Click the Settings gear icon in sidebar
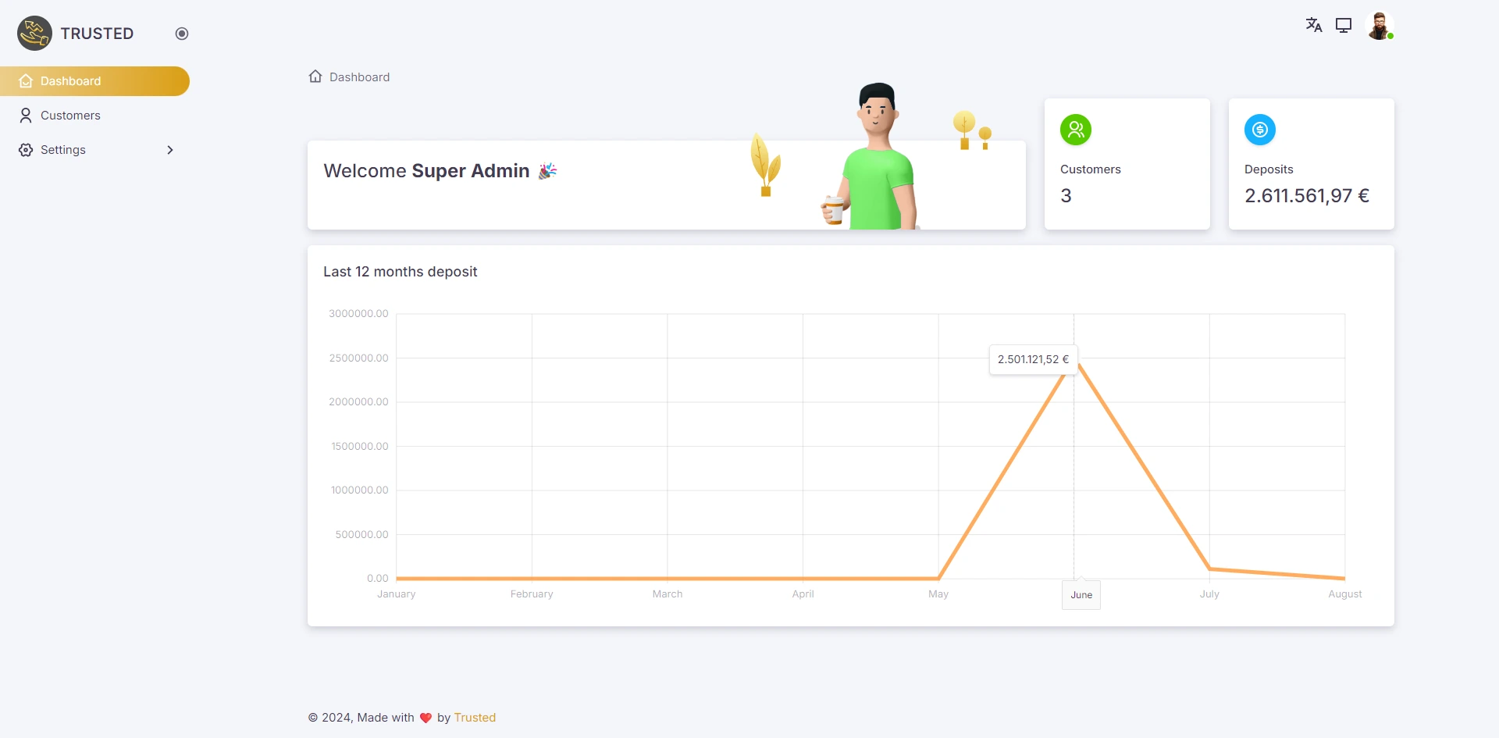 26,150
